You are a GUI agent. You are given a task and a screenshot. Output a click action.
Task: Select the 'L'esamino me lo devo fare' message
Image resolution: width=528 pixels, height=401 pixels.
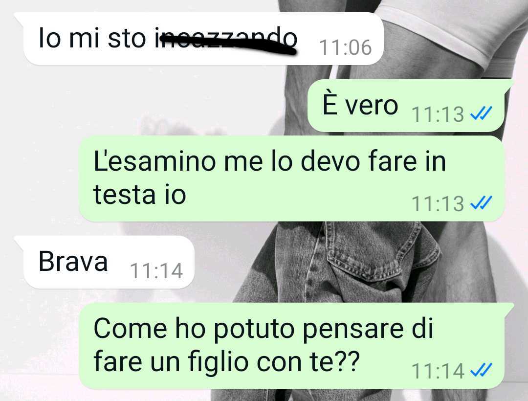[x=291, y=179]
